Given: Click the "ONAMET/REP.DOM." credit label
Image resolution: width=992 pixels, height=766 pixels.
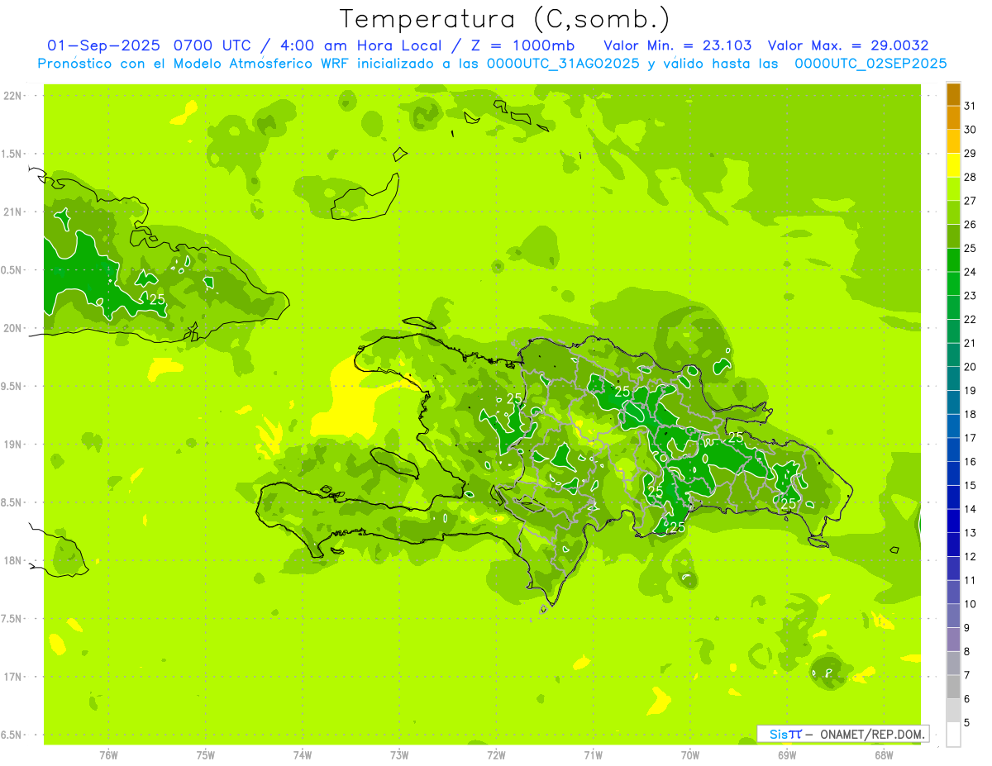Looking at the screenshot, I should (x=873, y=734).
